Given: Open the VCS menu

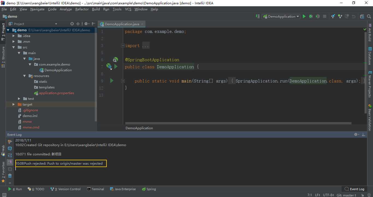Looking at the screenshot, I should 128,9.
